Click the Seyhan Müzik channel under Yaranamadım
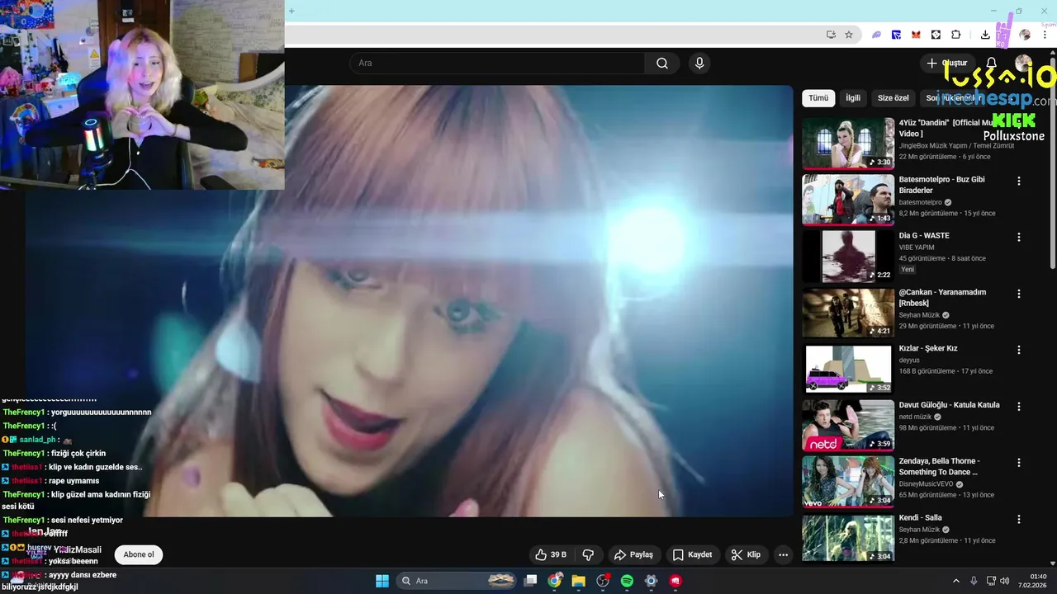The width and height of the screenshot is (1057, 594). [919, 315]
